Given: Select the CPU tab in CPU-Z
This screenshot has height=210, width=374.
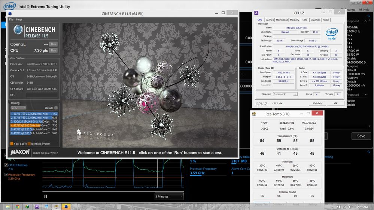Looking at the screenshot, I should click(260, 20).
